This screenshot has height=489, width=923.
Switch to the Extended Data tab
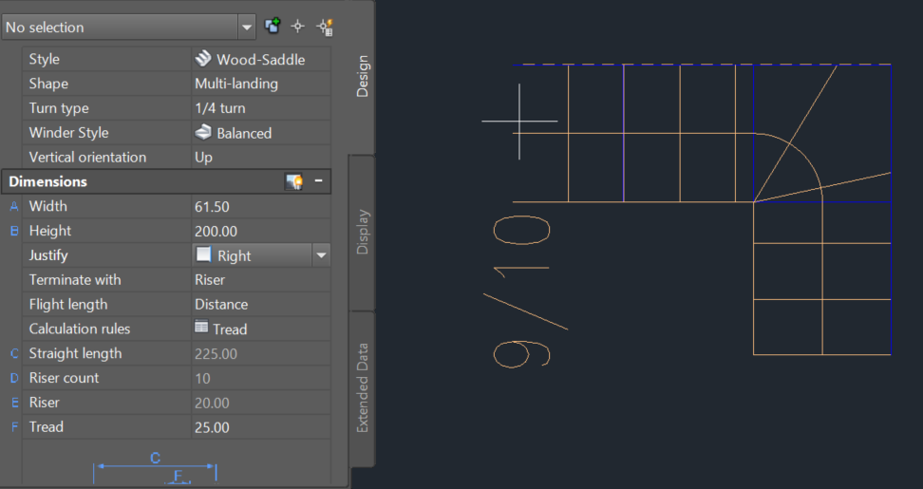pos(363,387)
